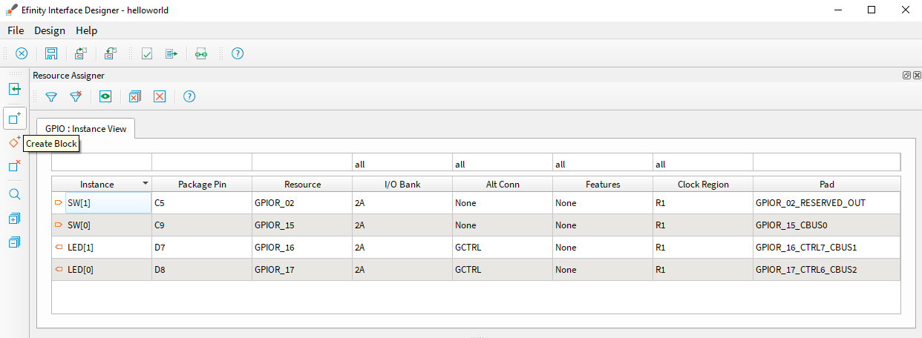Click the Resource filter input field

(x=302, y=163)
